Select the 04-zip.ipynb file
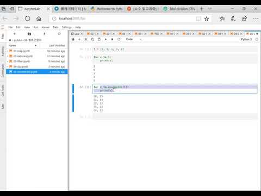Image resolution: width=261 pixels, height=196 pixels. [x=37, y=66]
